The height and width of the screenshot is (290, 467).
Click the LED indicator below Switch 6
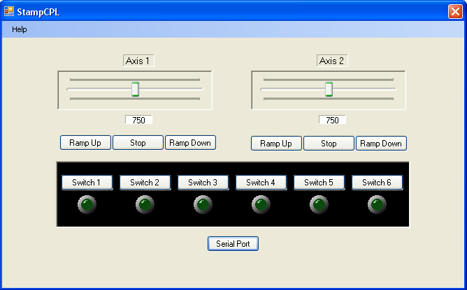[377, 205]
